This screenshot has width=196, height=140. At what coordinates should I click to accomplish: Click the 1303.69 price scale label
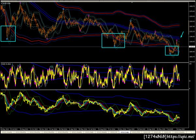pos(192,22)
